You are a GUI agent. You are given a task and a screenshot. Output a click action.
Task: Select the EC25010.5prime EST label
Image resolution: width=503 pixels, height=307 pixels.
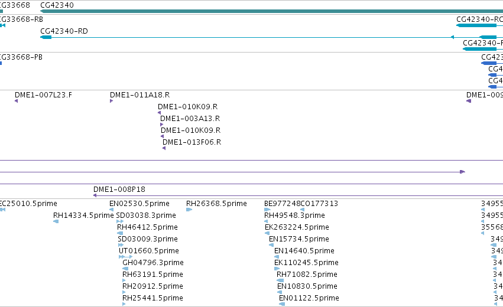tap(28, 204)
